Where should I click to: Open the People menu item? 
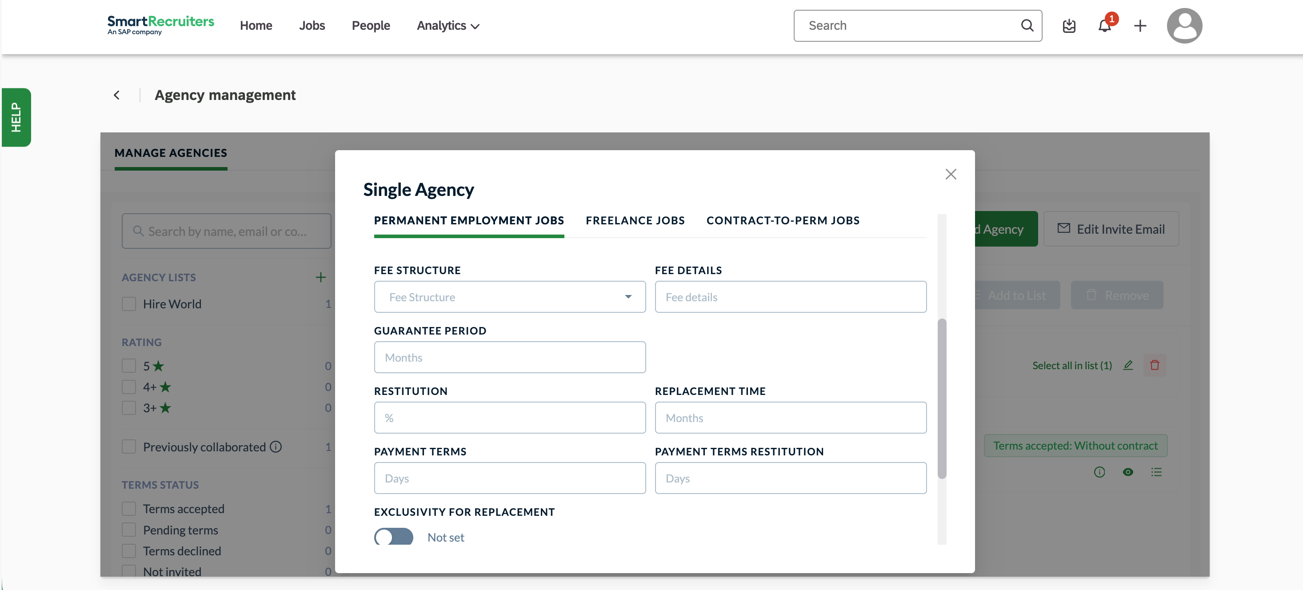(x=371, y=26)
